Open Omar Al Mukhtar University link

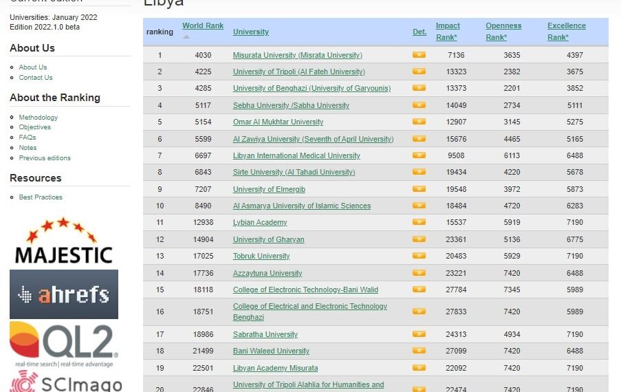click(278, 122)
